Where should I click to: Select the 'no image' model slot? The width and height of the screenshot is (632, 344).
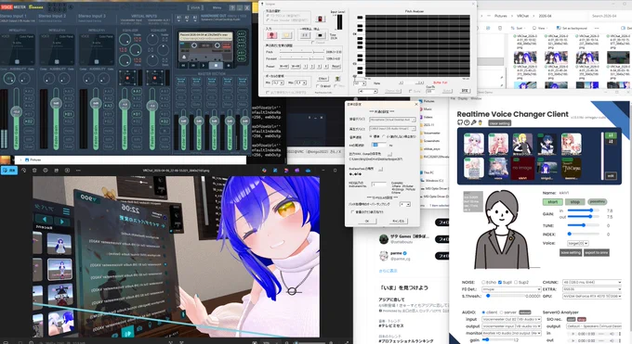tap(522, 168)
